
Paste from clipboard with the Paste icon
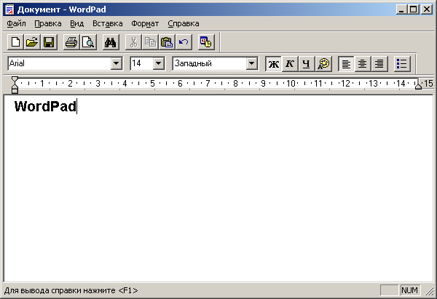(x=167, y=42)
